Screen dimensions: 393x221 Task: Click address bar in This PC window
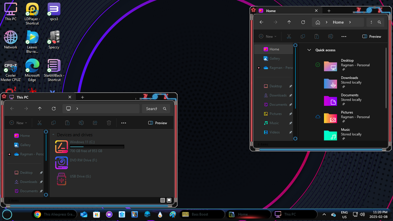coord(101,109)
